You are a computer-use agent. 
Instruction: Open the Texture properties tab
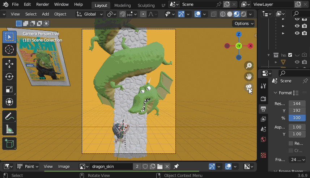click(263, 155)
